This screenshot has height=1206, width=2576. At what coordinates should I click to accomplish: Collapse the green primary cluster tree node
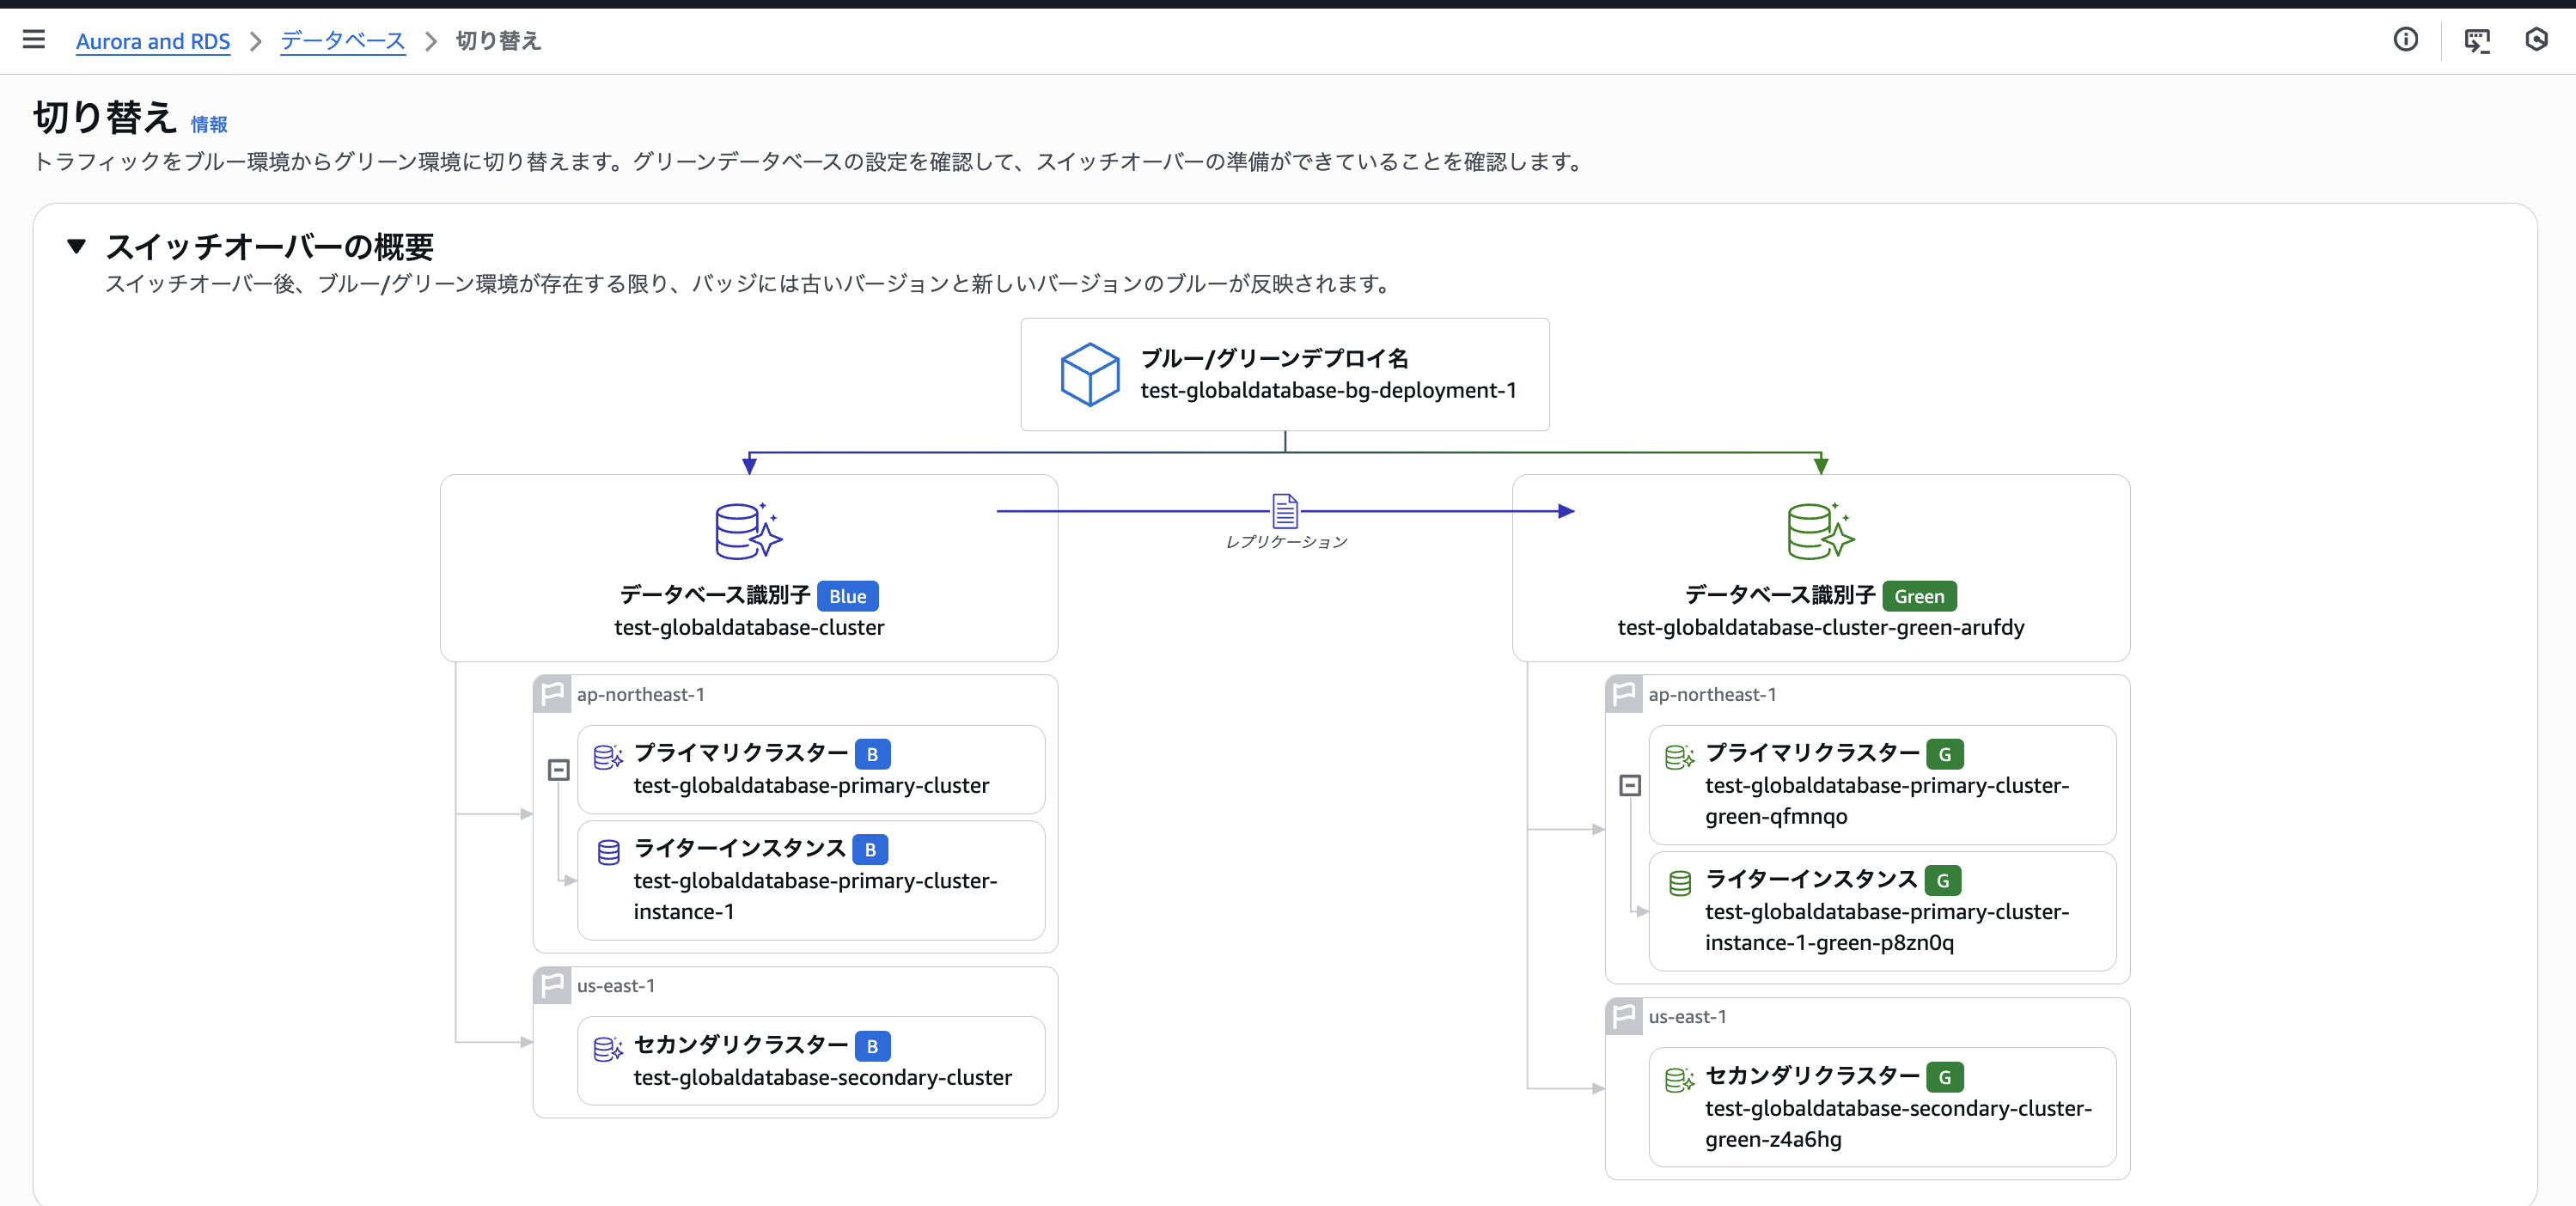tap(1631, 786)
